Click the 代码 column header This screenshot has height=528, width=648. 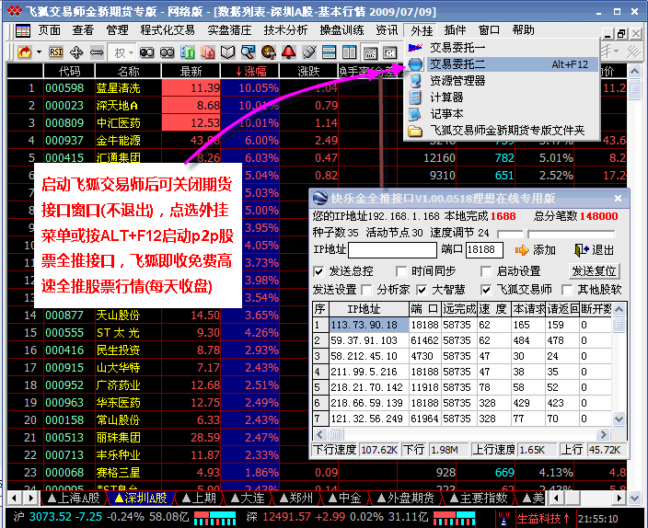(x=69, y=72)
